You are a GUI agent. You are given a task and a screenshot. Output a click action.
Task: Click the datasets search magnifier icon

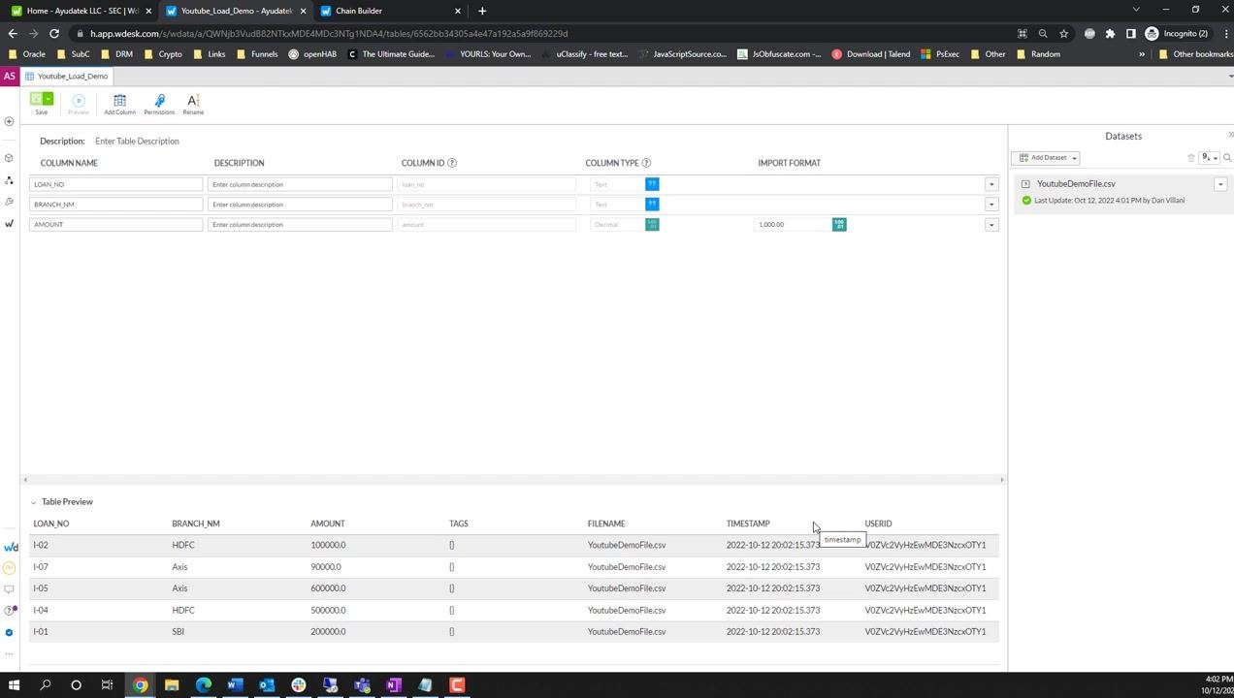(x=1227, y=157)
